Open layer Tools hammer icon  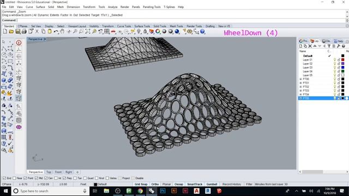click(339, 46)
